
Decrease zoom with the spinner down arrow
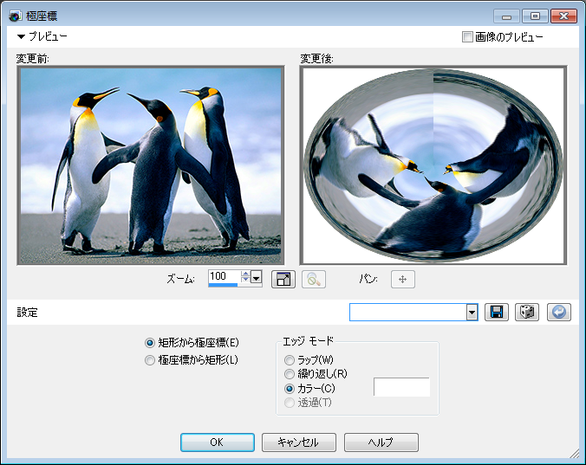(245, 280)
